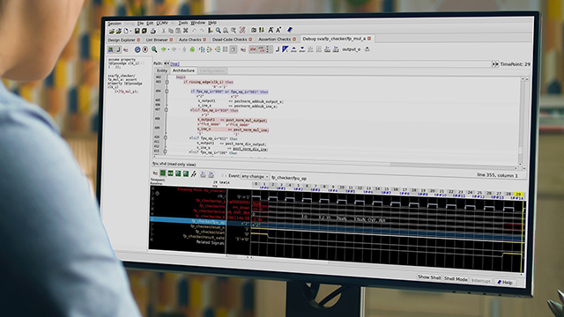Click the increase font size icon
Viewport: 564px width, 317px height.
[271, 30]
